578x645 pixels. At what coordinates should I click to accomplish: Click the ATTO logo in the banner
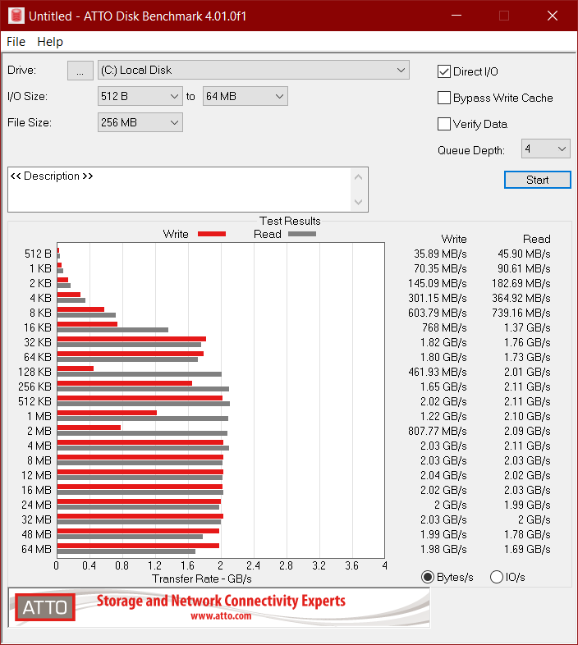pos(45,607)
